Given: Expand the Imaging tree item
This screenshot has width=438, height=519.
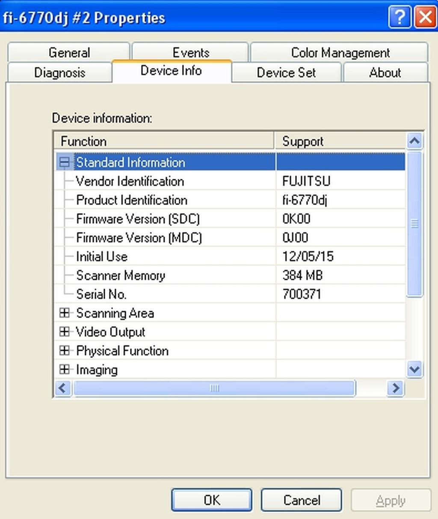Looking at the screenshot, I should [65, 370].
